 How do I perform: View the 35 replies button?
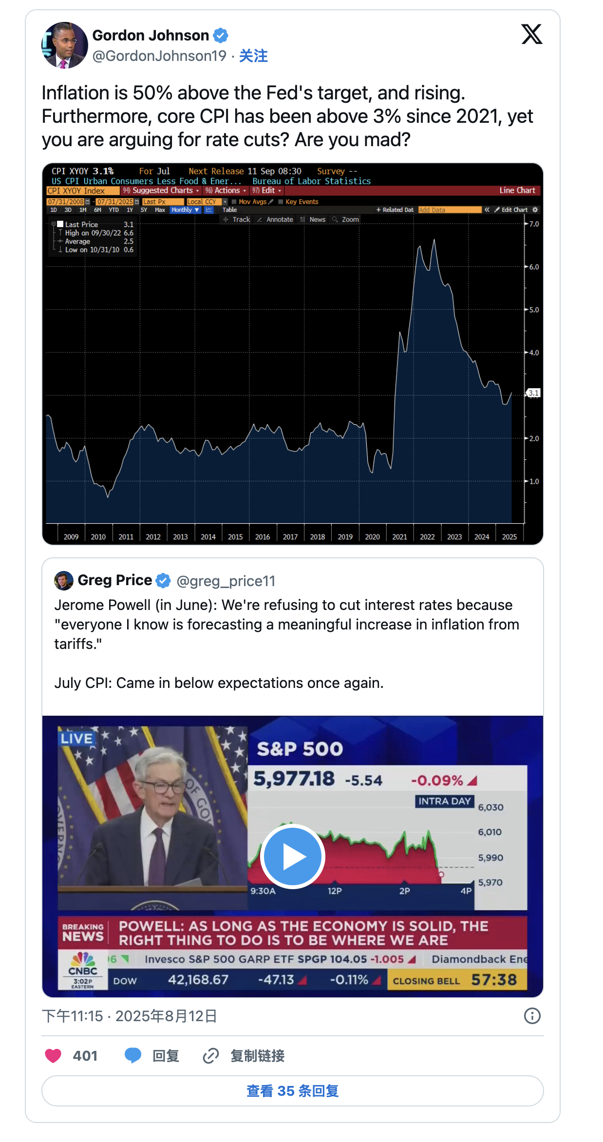click(292, 1091)
